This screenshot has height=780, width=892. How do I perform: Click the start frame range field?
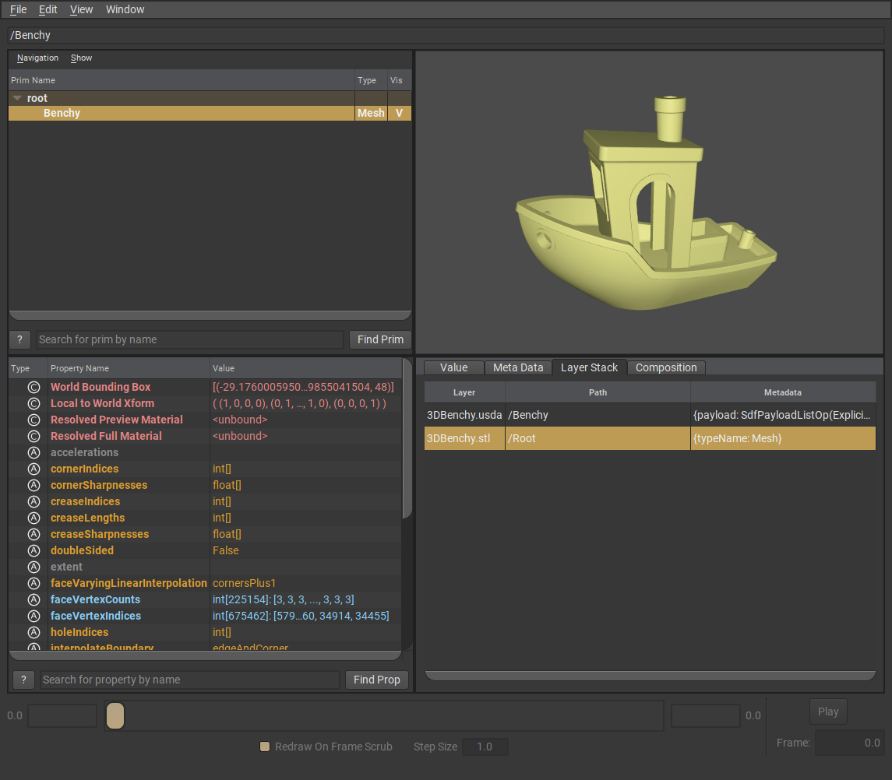click(62, 715)
